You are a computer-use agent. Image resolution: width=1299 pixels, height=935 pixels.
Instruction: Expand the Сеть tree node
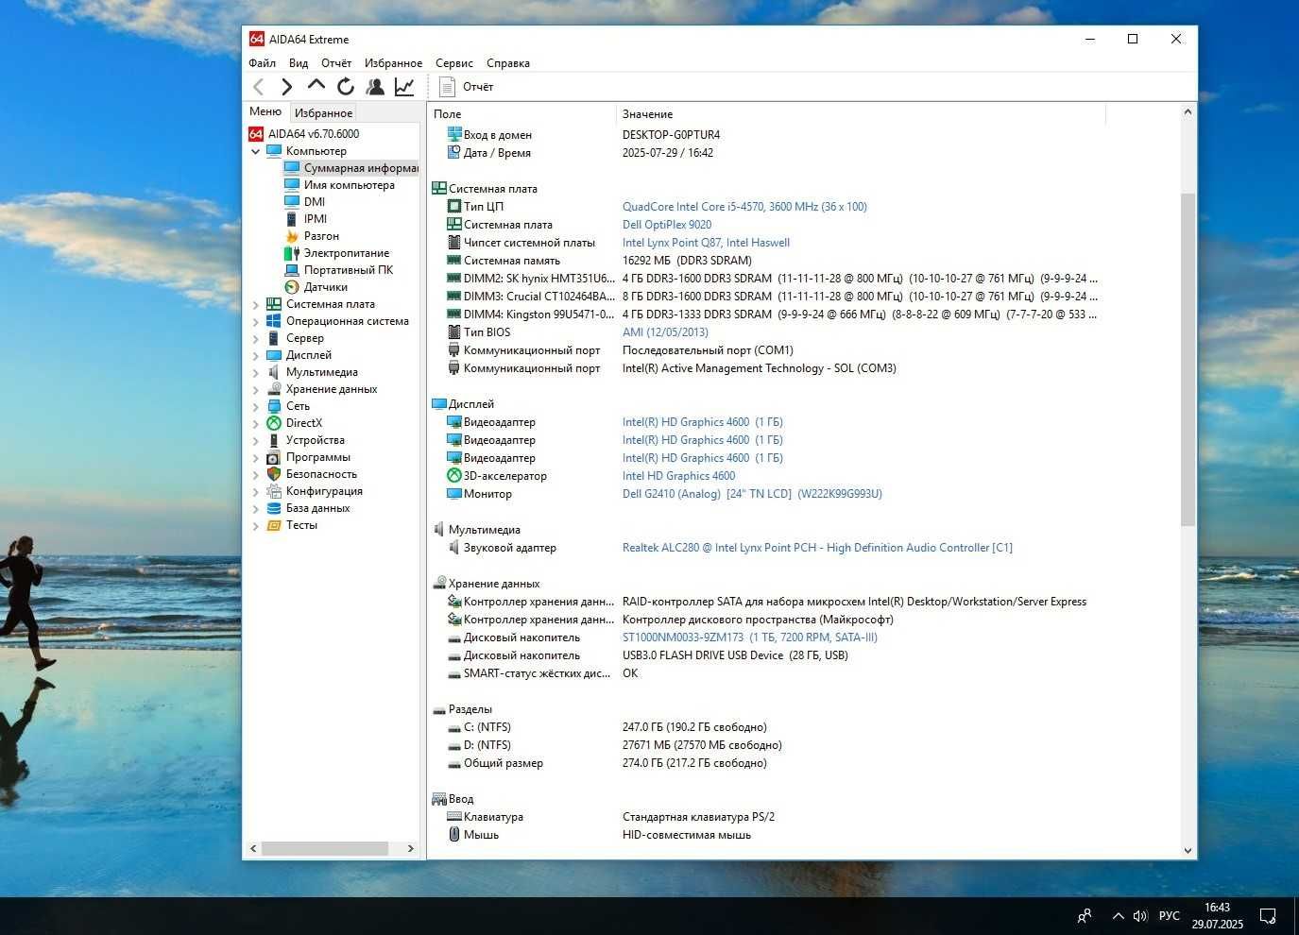click(x=256, y=406)
